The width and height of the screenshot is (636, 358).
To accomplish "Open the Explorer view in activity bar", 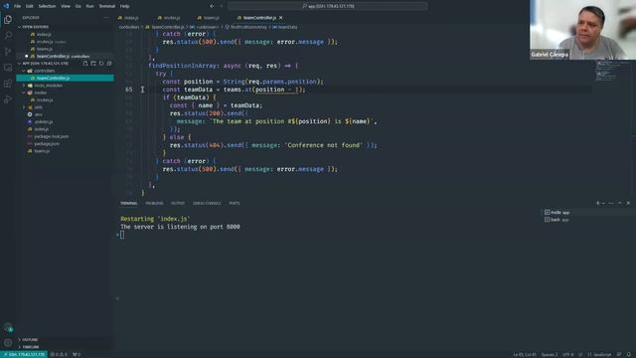I will pyautogui.click(x=8, y=20).
